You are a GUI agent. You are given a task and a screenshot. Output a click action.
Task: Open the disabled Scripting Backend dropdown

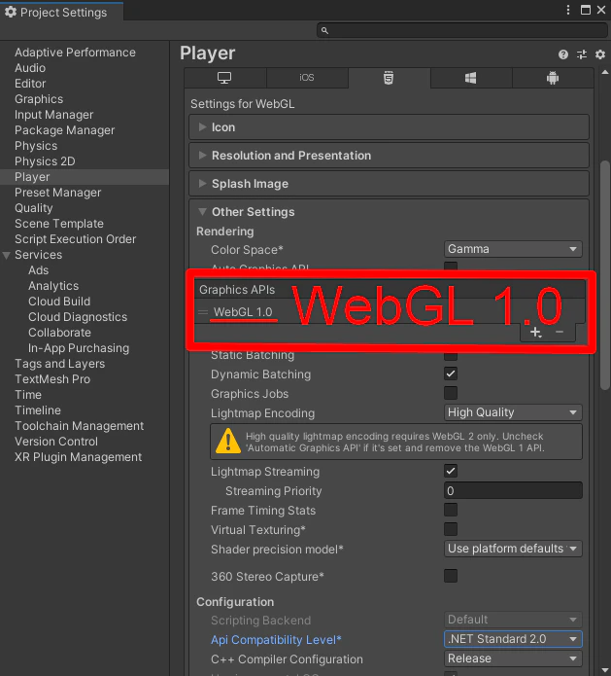[x=513, y=620]
